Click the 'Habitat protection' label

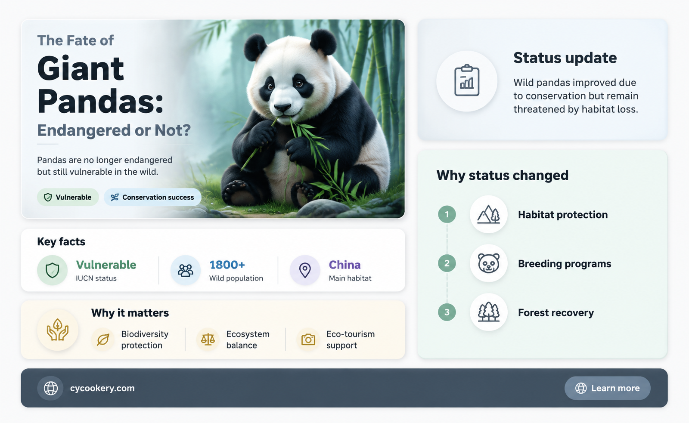pos(563,215)
